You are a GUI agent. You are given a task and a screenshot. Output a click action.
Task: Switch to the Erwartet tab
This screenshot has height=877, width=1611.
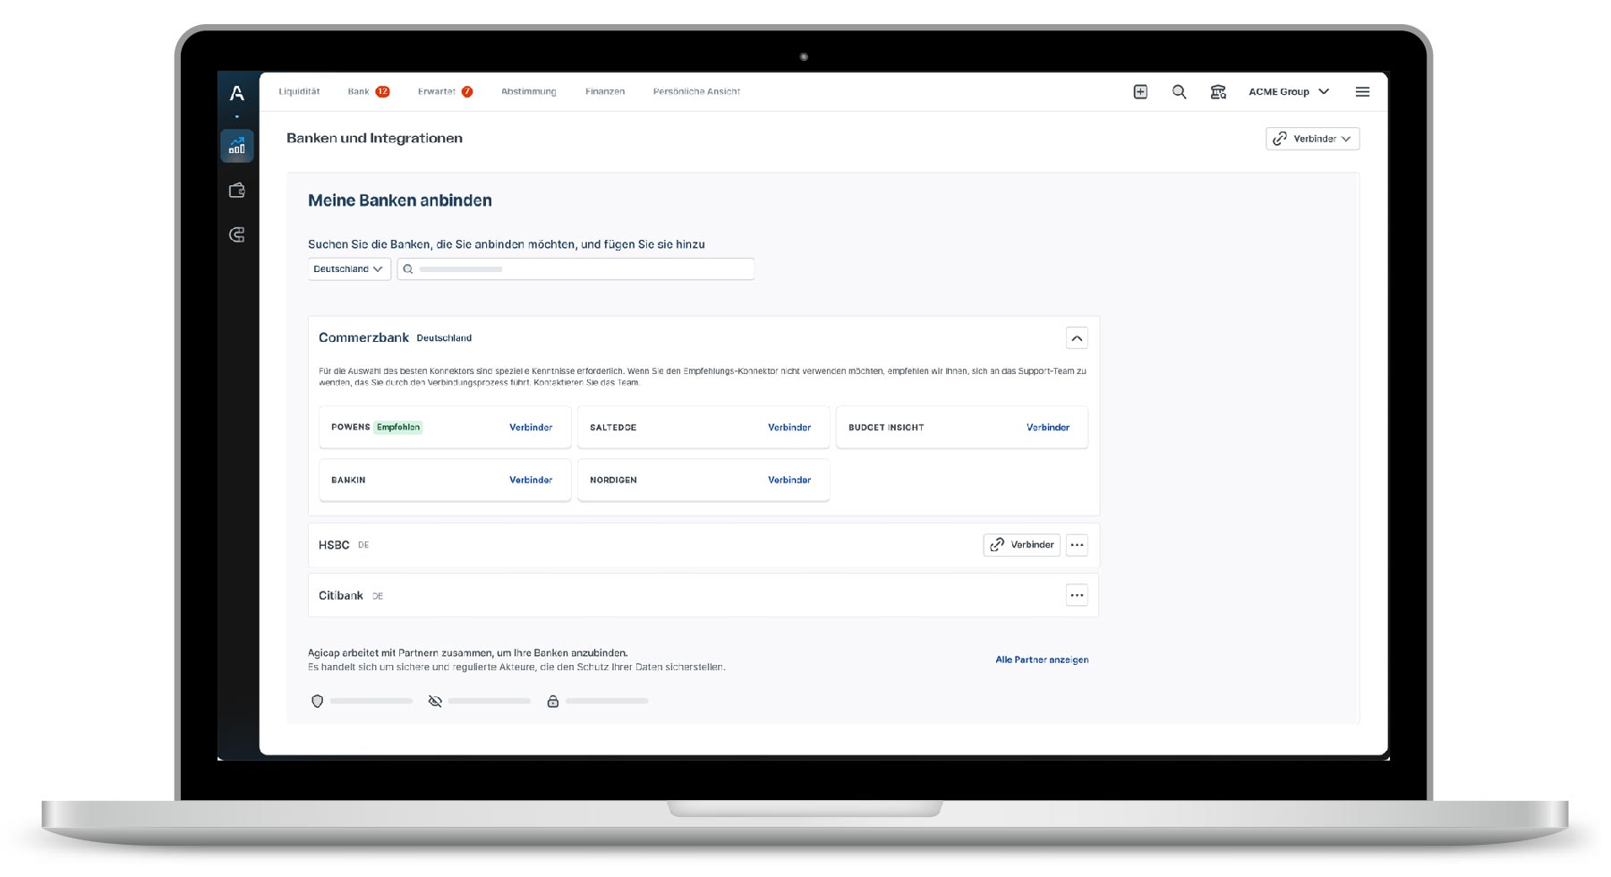[x=437, y=91]
